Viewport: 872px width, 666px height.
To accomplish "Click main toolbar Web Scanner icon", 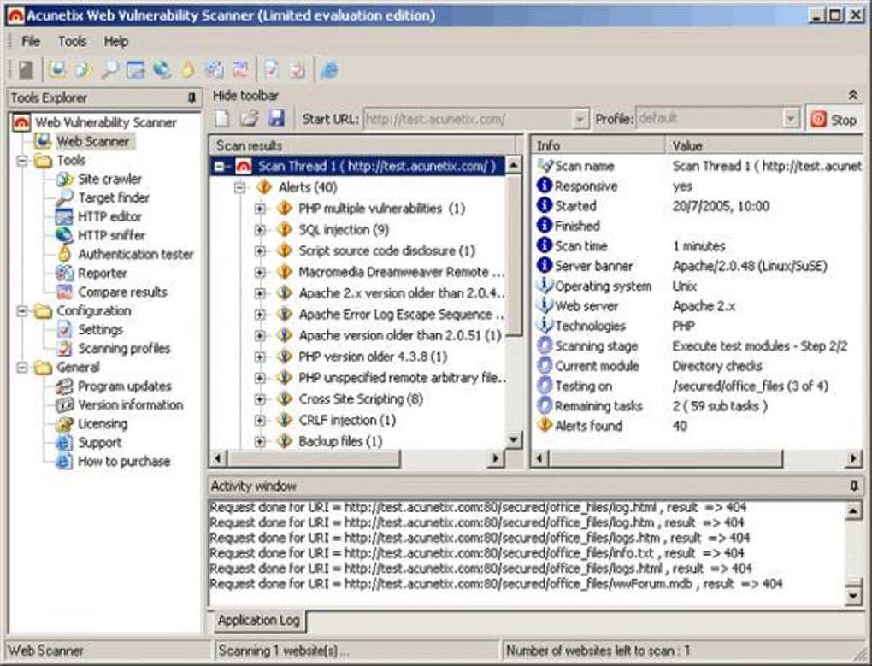I will click(x=56, y=69).
